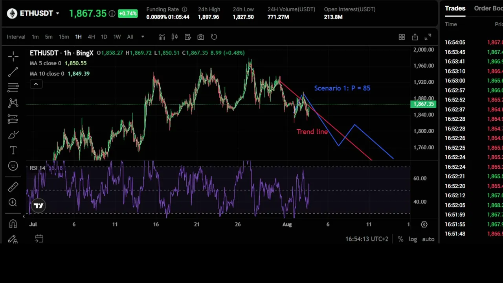The width and height of the screenshot is (503, 283).
Task: Activate the zoom in tool
Action: (x=13, y=202)
